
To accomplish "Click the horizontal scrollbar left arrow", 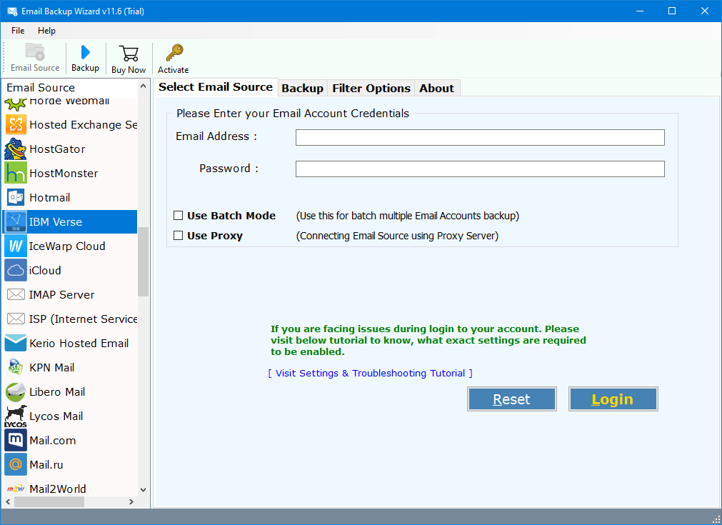I will point(8,501).
